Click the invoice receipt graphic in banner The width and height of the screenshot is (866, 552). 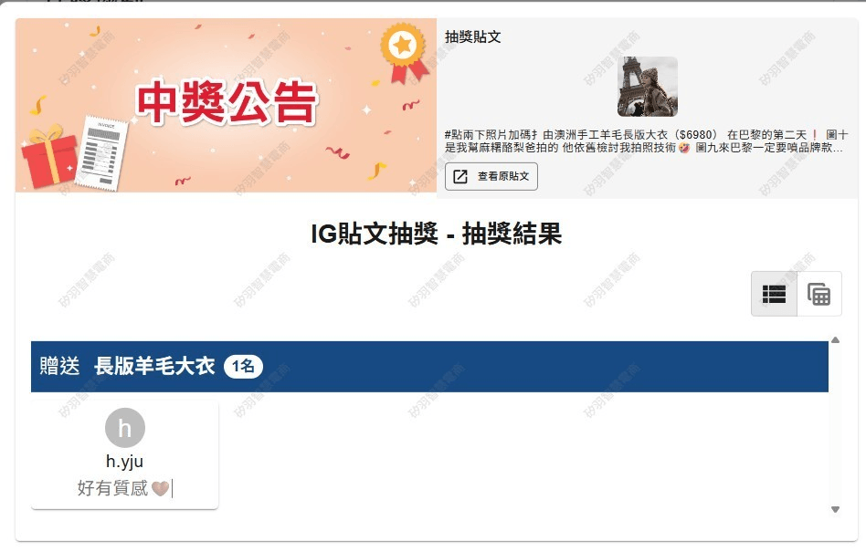101,153
